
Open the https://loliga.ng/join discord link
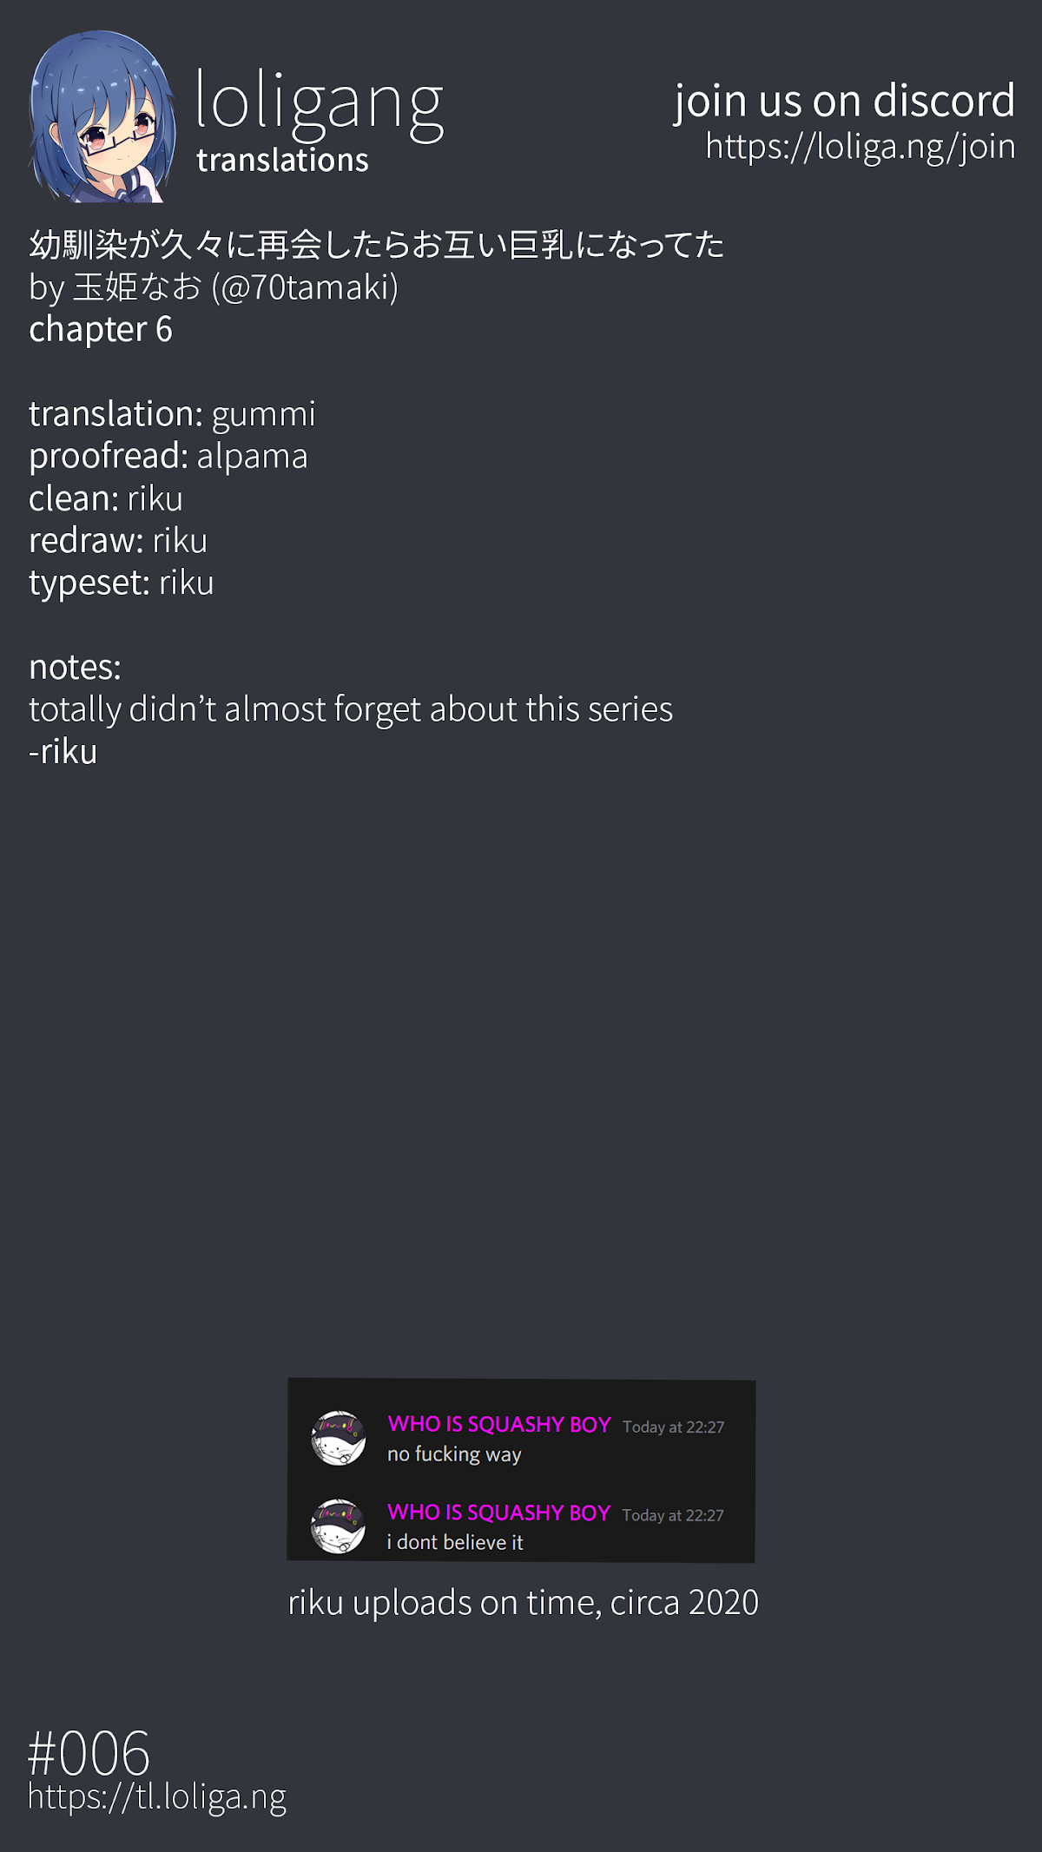coord(860,147)
